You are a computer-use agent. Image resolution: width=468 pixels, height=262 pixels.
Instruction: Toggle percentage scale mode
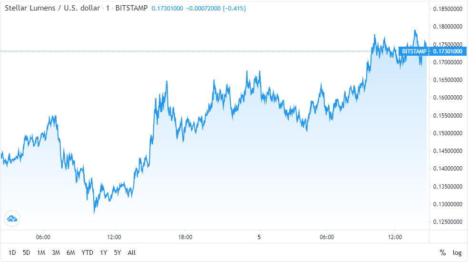click(x=443, y=252)
